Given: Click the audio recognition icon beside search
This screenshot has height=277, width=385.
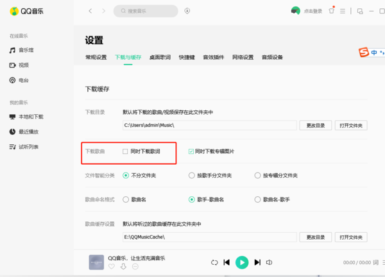Looking at the screenshot, I should (187, 11).
